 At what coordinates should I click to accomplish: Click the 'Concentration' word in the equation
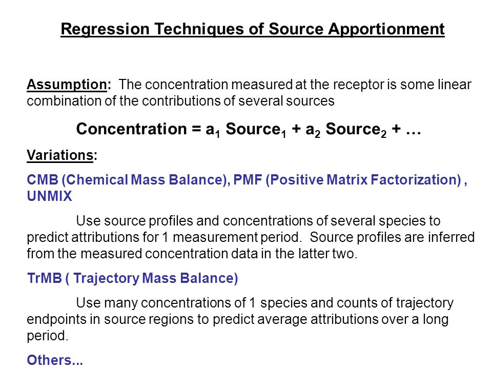132,129
